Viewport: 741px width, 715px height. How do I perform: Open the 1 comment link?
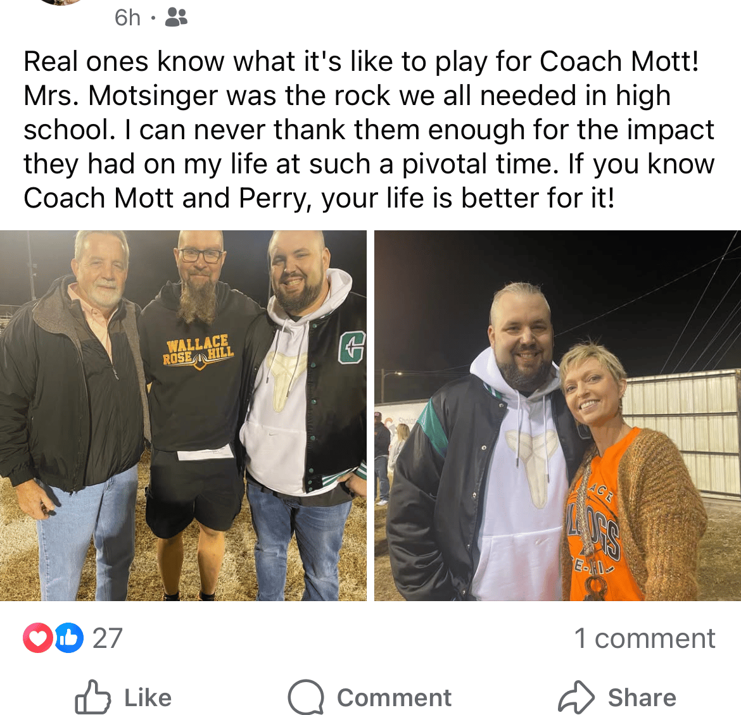645,638
